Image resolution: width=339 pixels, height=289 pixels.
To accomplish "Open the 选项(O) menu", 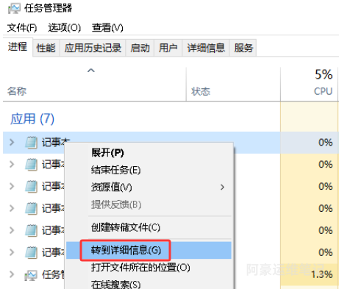I will (x=64, y=27).
